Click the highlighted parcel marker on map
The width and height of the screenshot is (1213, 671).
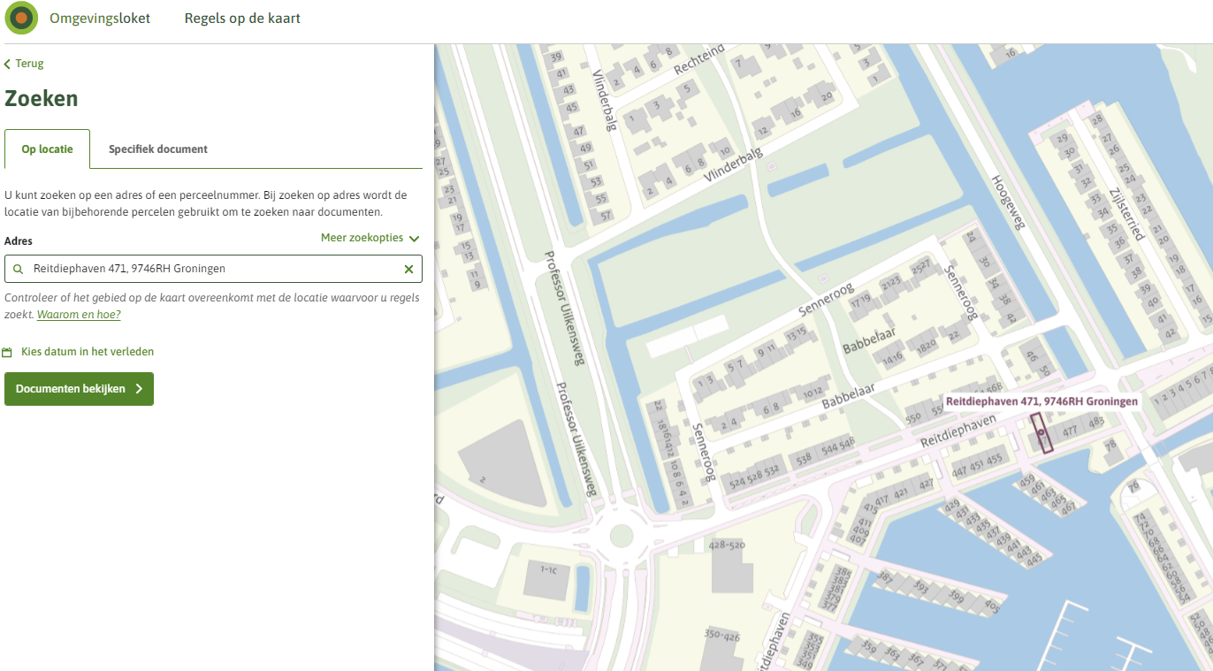coord(1041,433)
